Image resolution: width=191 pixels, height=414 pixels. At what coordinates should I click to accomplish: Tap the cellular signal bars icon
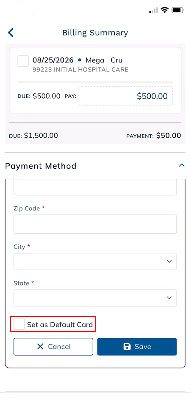(x=154, y=10)
